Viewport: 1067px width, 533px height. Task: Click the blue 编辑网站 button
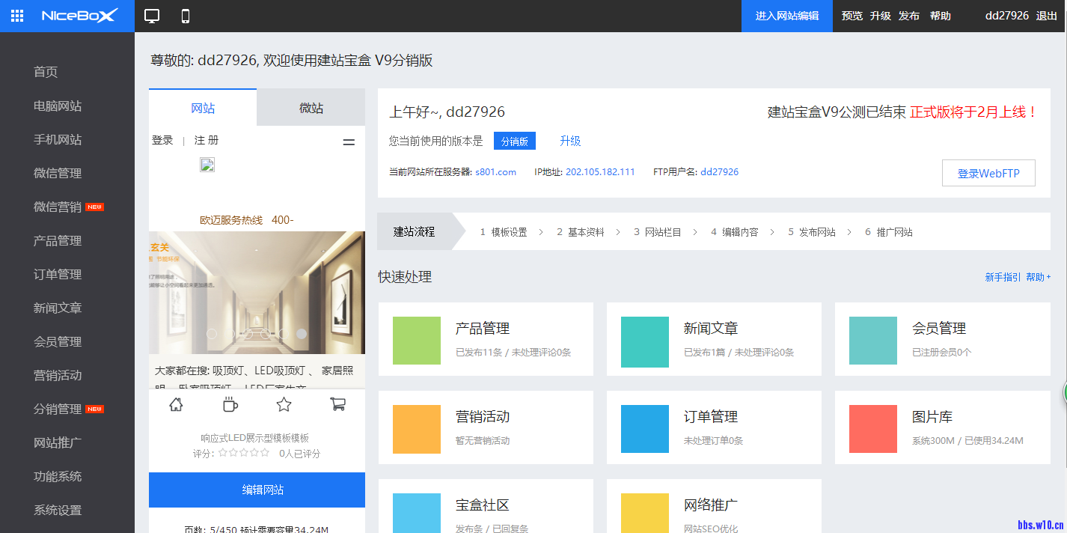point(257,490)
